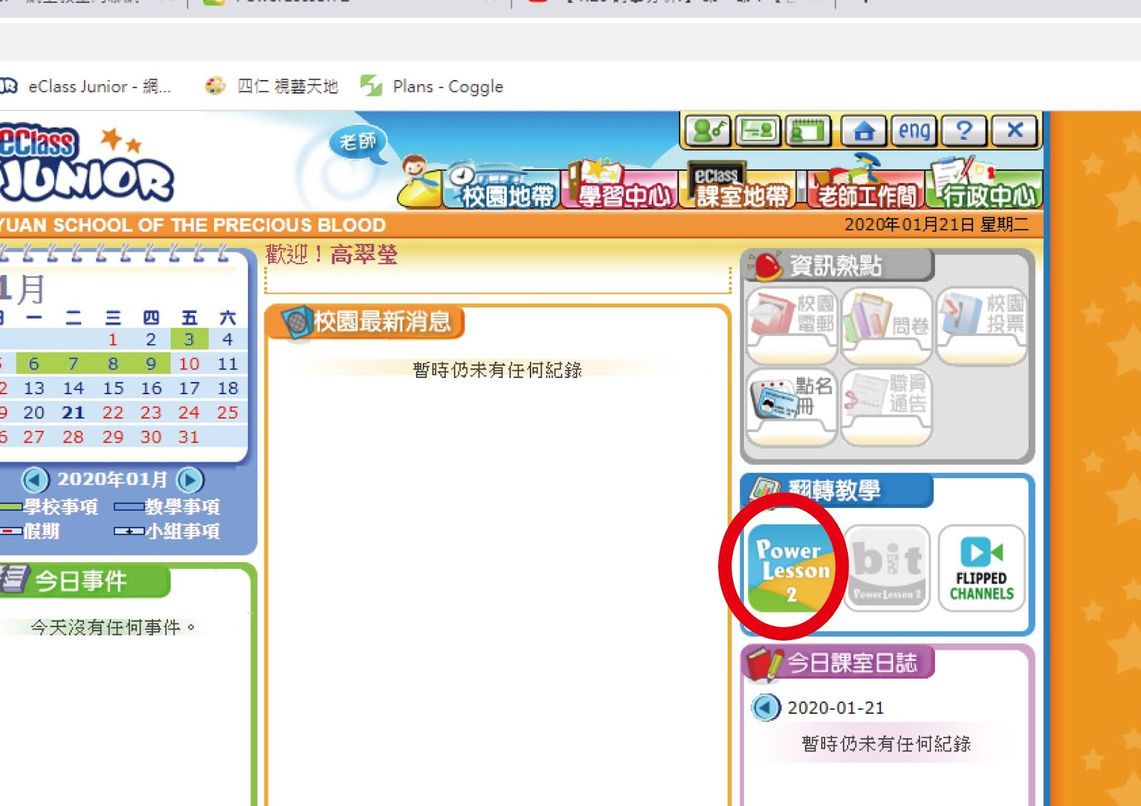Open the 點名冊 attendance tile

pos(792,406)
